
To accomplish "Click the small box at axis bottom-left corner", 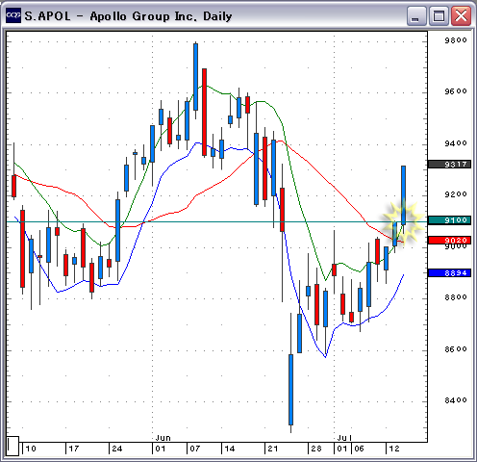I will point(13,446).
